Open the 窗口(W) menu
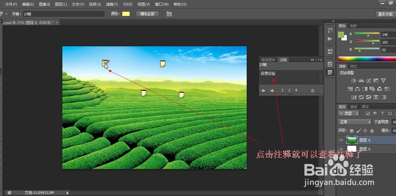 pyautogui.click(x=162, y=4)
